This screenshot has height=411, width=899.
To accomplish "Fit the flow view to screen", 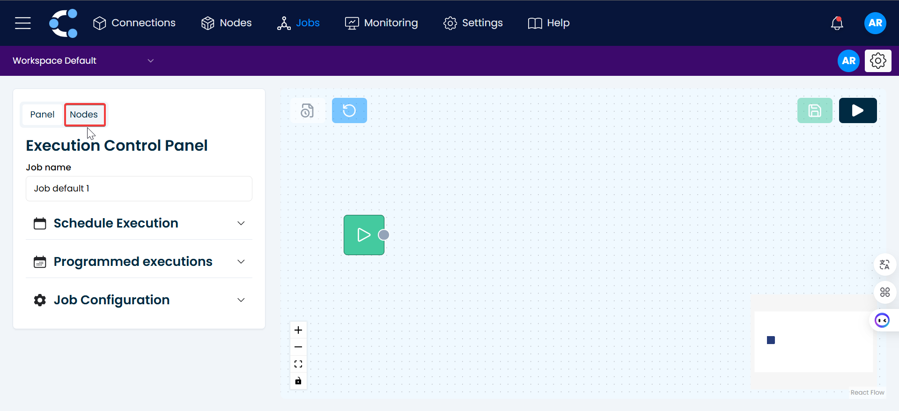I will (298, 364).
